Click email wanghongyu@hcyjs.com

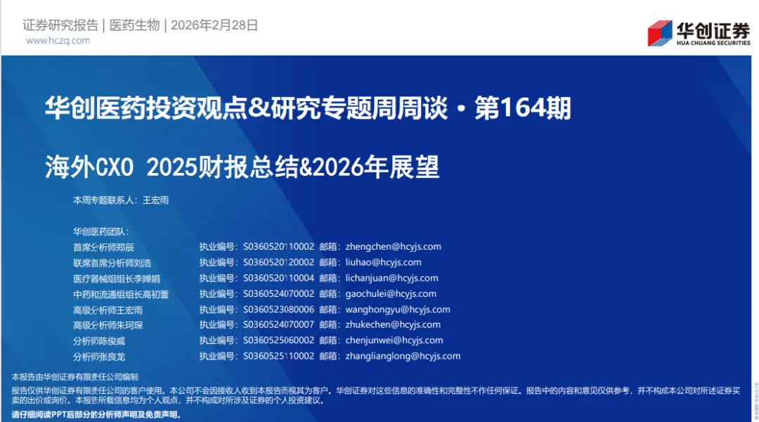click(x=397, y=309)
